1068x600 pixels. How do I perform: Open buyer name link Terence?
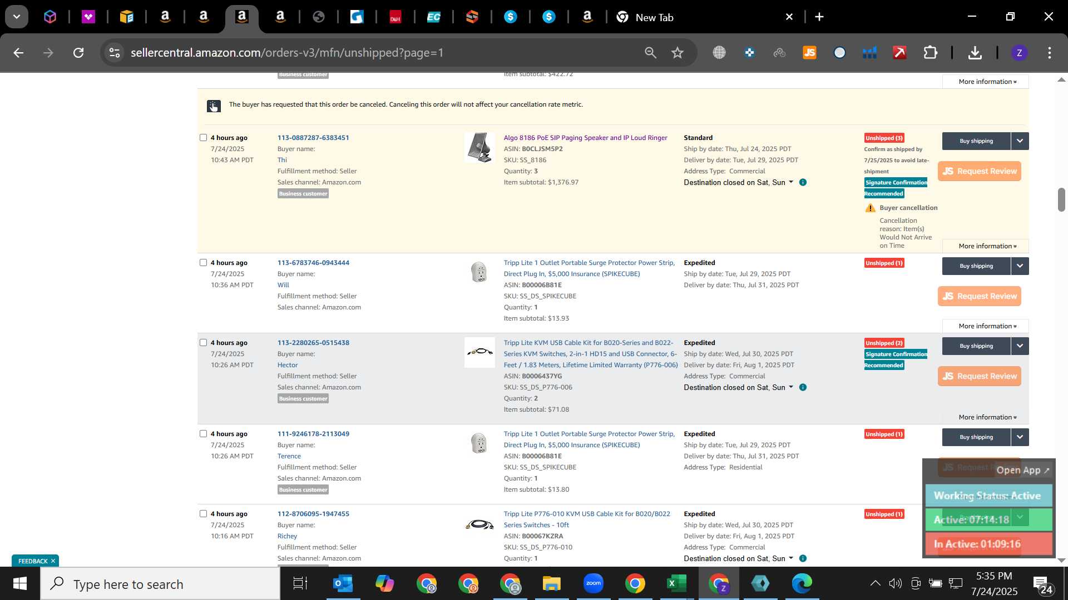[289, 456]
